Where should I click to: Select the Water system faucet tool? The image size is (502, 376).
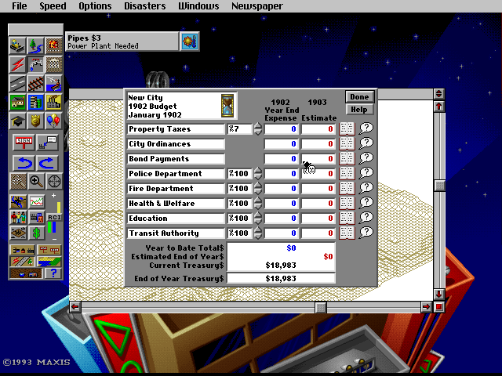pyautogui.click(x=35, y=64)
